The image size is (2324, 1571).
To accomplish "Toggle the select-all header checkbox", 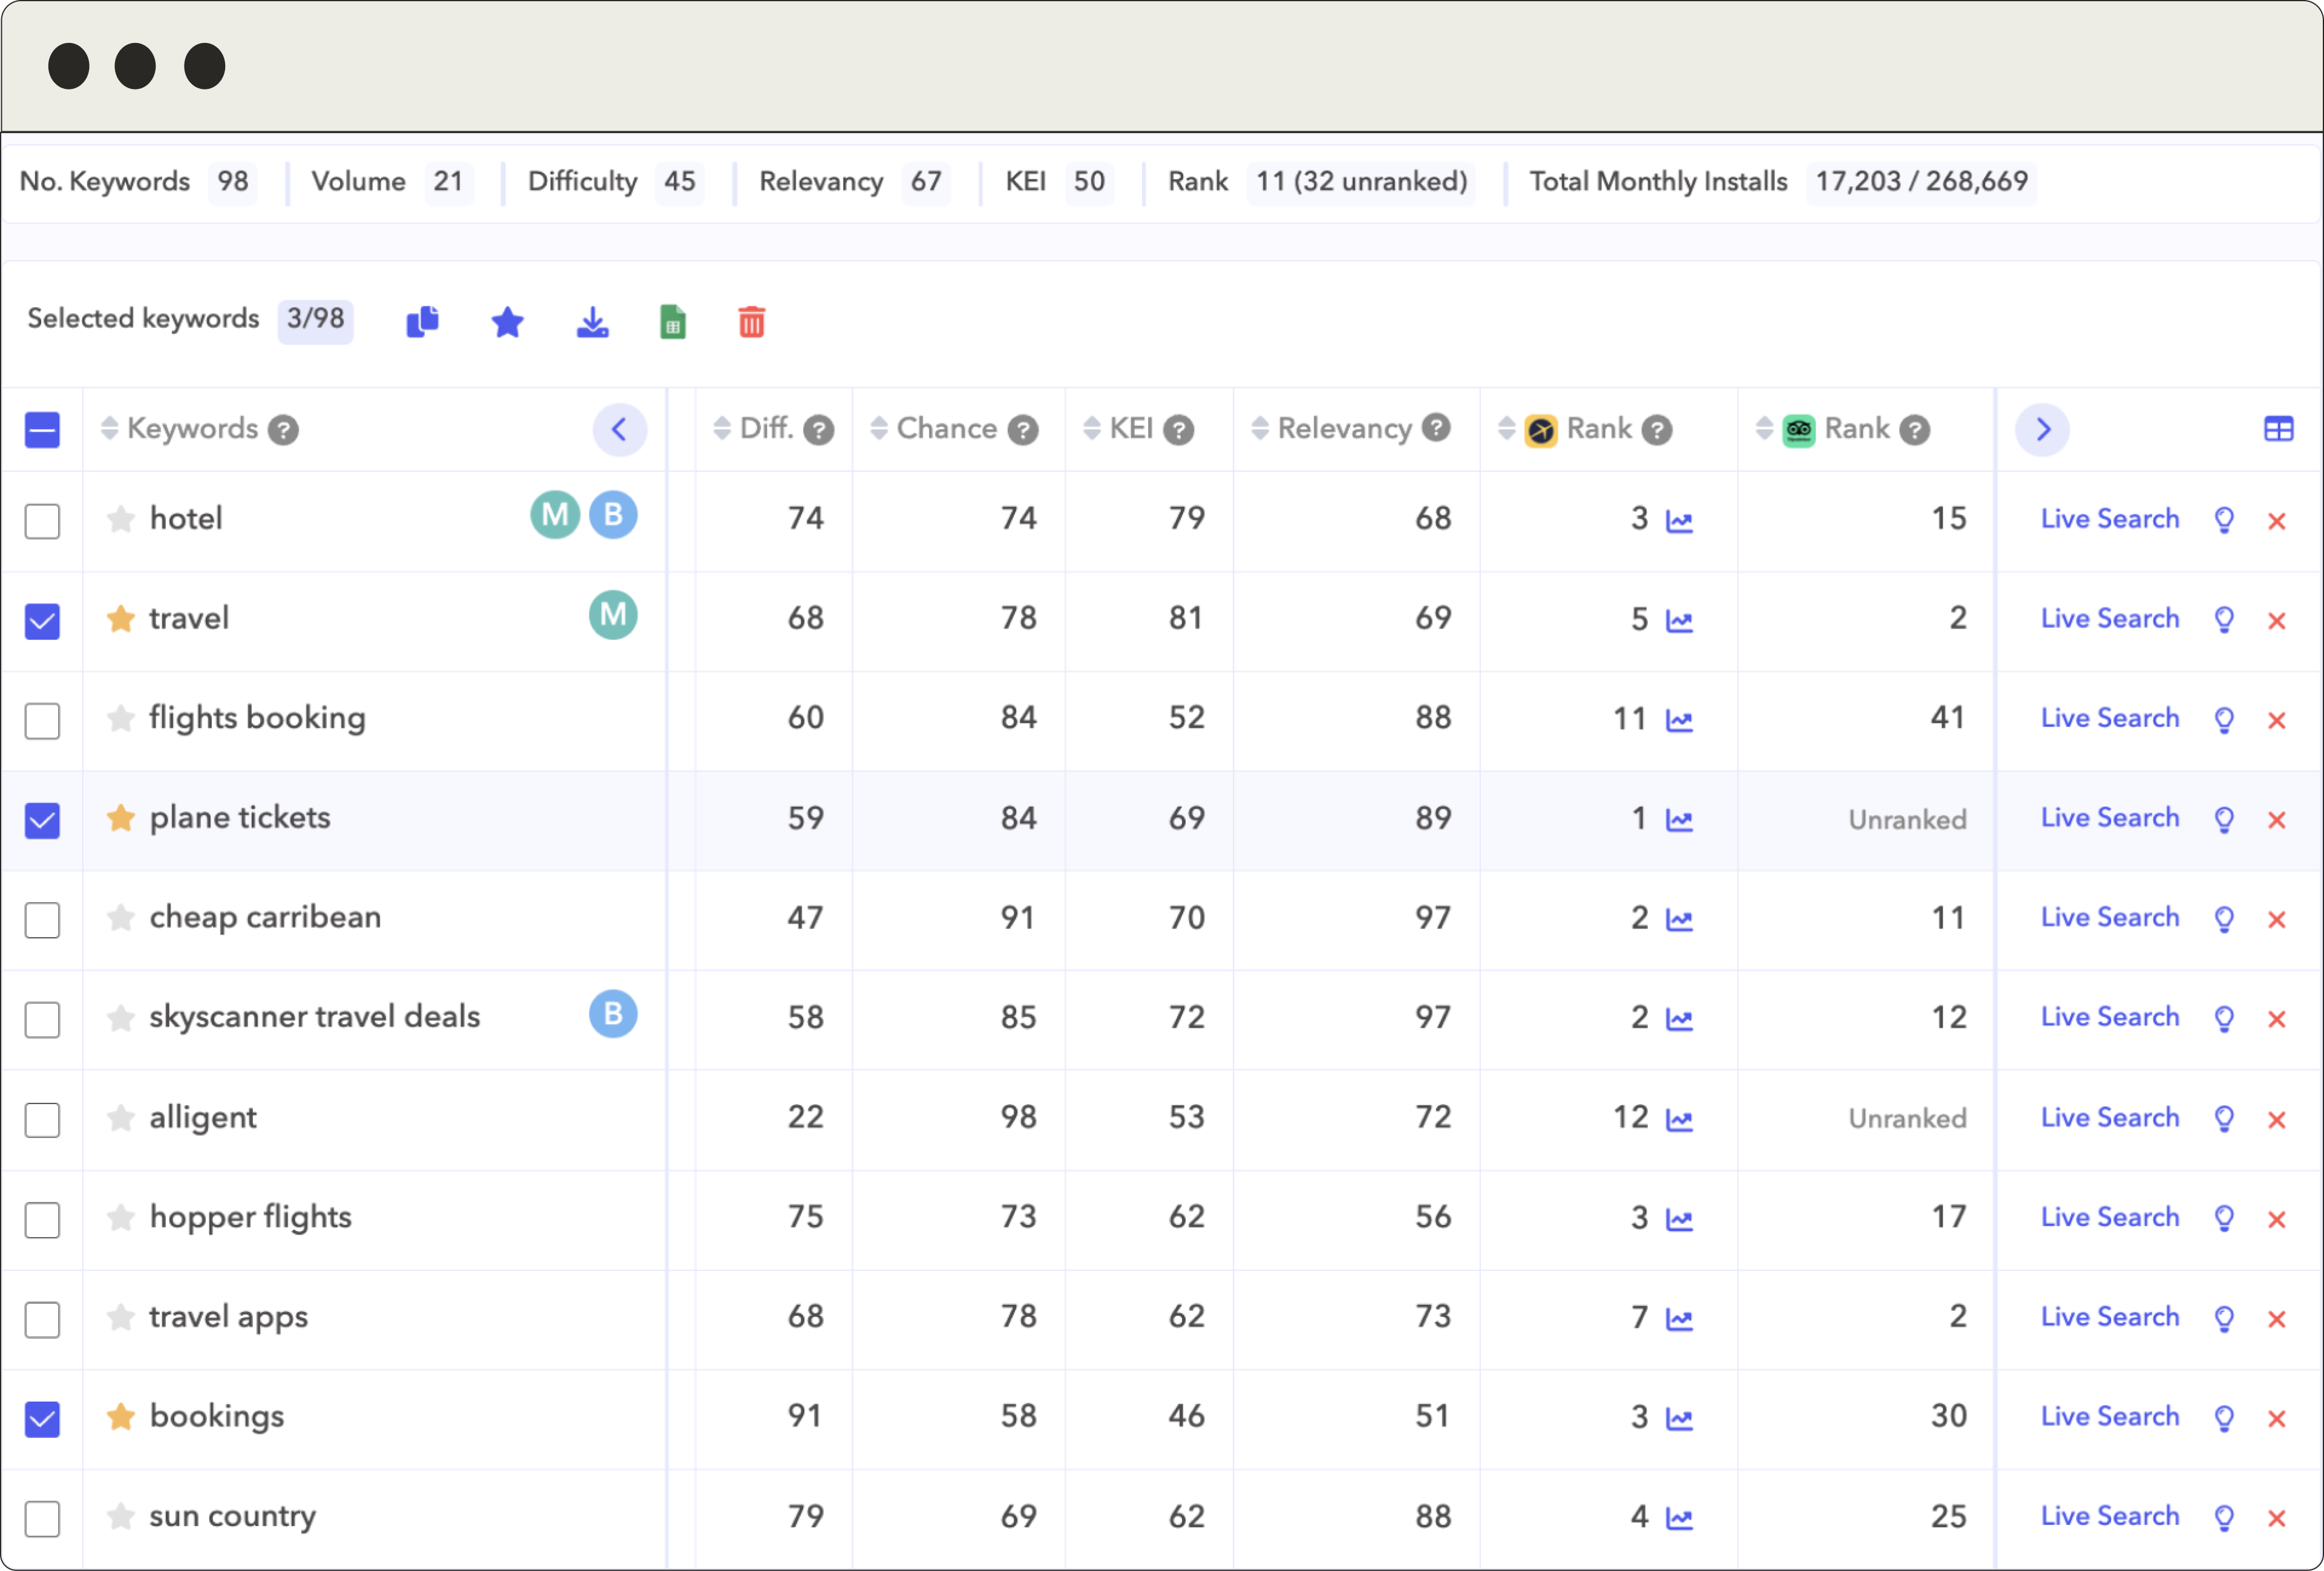I will click(x=42, y=429).
